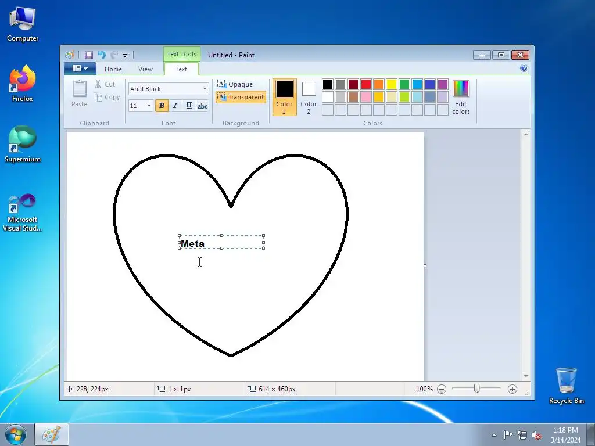Viewport: 595px width, 446px height.
Task: Toggle Strikethrough formatting
Action: click(x=203, y=106)
